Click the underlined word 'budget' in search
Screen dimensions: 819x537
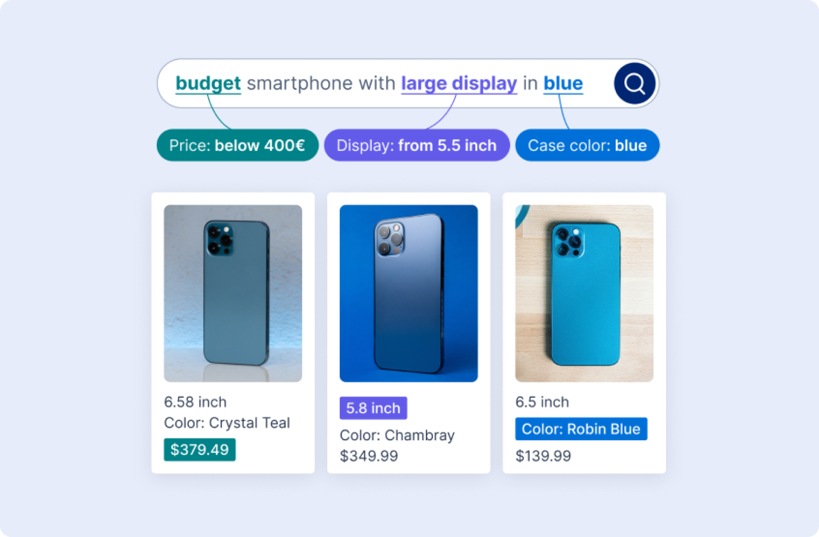208,84
